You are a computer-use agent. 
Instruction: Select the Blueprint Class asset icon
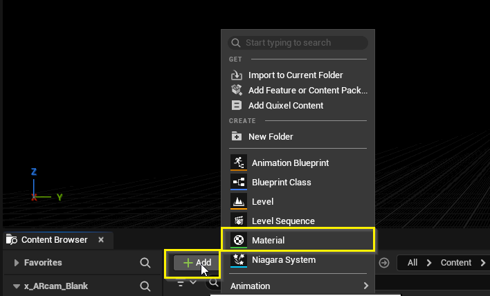(238, 183)
